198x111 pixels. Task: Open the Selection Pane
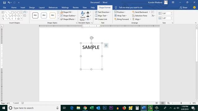pyautogui.click(x=140, y=16)
